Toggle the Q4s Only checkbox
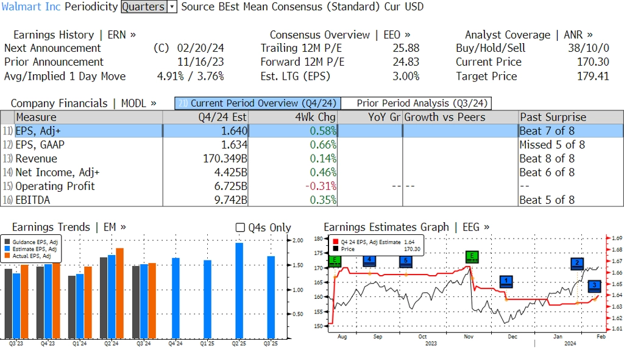 point(240,228)
